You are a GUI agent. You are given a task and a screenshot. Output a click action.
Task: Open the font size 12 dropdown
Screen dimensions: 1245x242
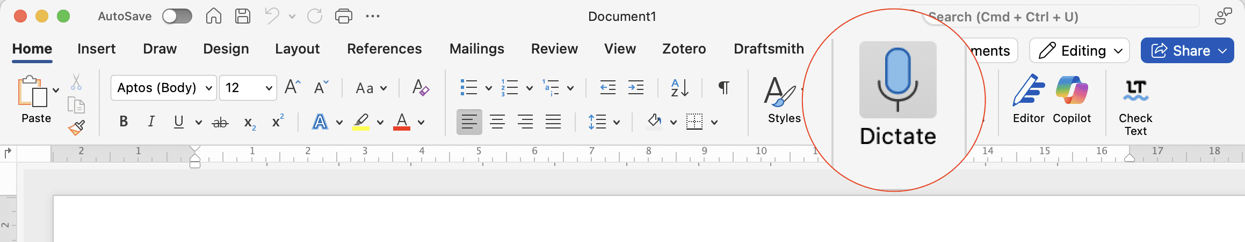coord(269,88)
